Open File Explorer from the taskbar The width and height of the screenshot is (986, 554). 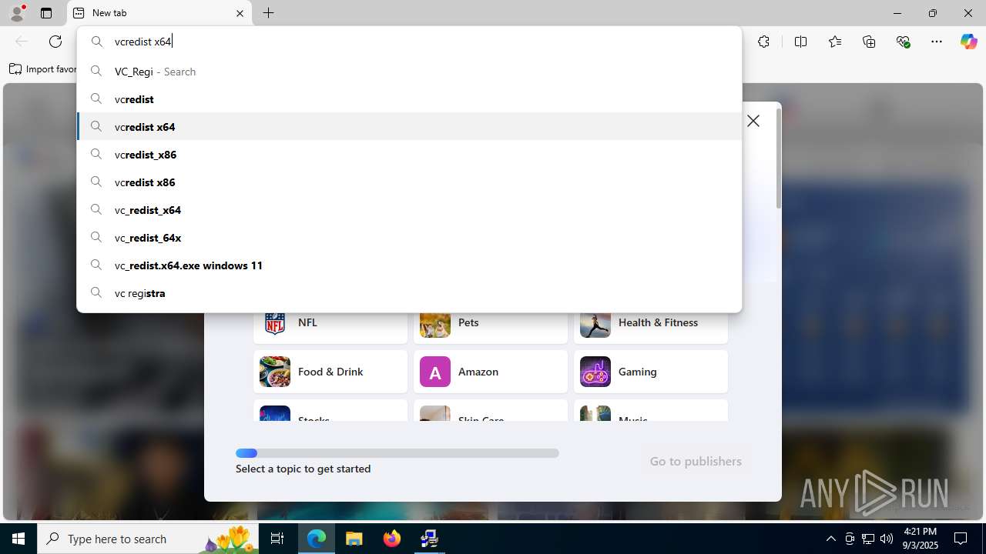pos(354,539)
